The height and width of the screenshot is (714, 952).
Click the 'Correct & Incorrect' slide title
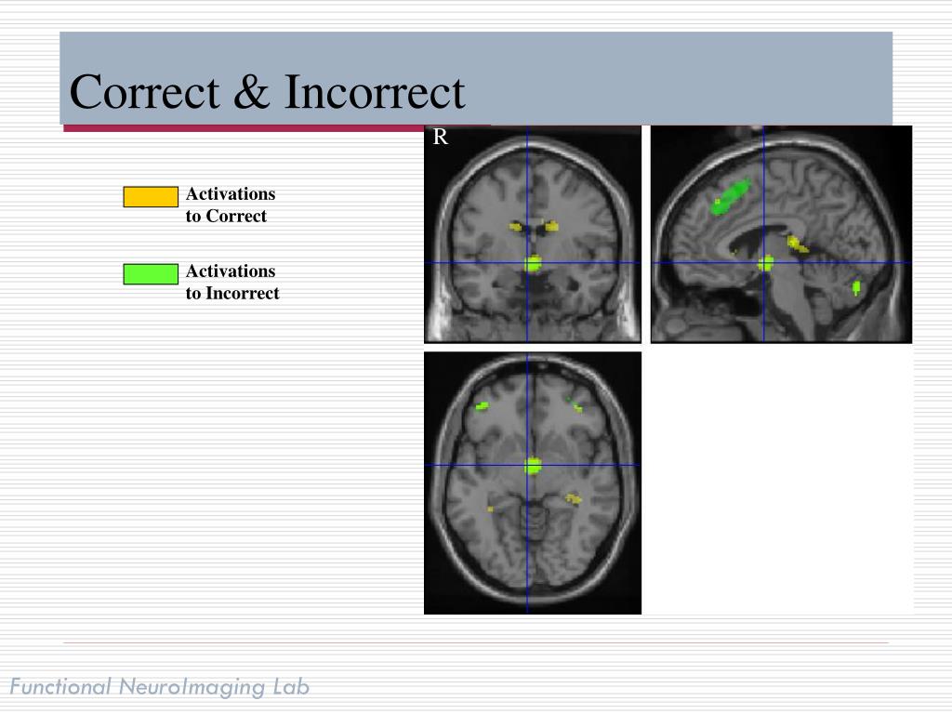coord(267,92)
